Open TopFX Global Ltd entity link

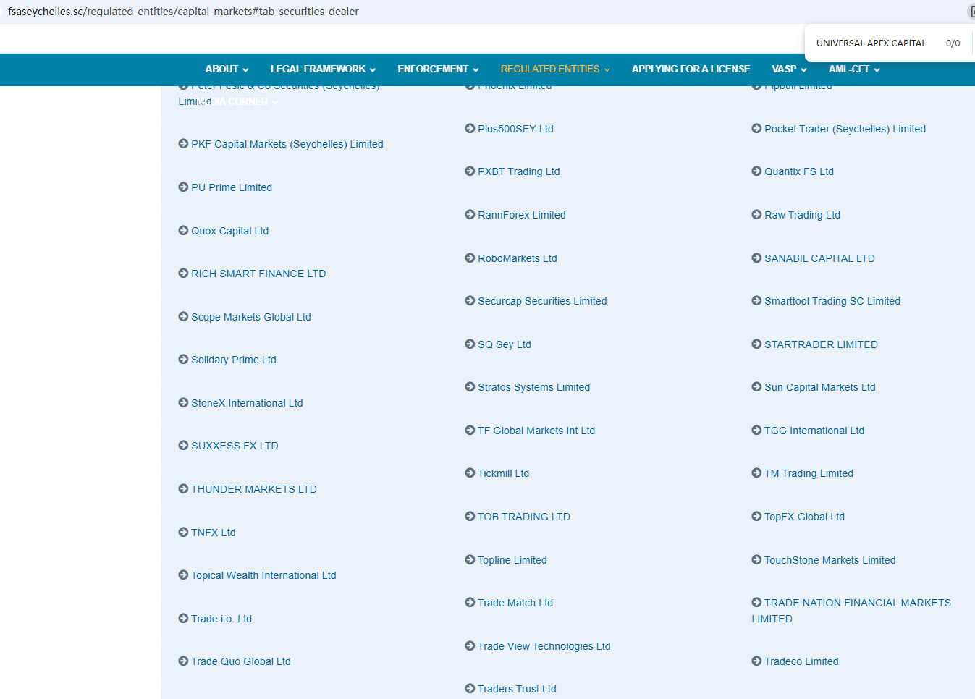pos(804,517)
